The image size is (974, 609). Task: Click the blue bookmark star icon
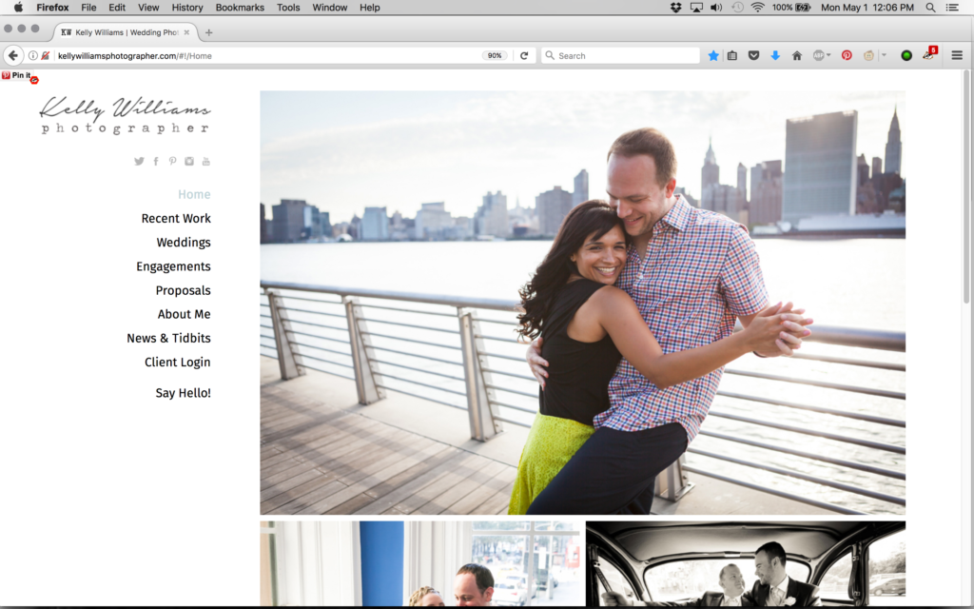click(x=713, y=56)
